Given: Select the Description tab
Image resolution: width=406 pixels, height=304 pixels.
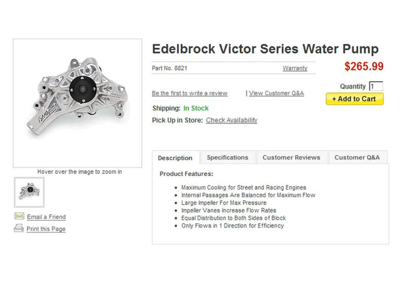Looking at the screenshot, I should (175, 158).
